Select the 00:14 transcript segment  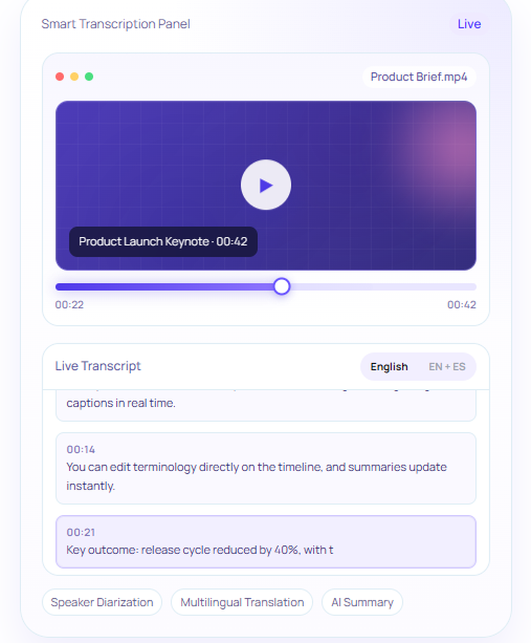pyautogui.click(x=265, y=467)
